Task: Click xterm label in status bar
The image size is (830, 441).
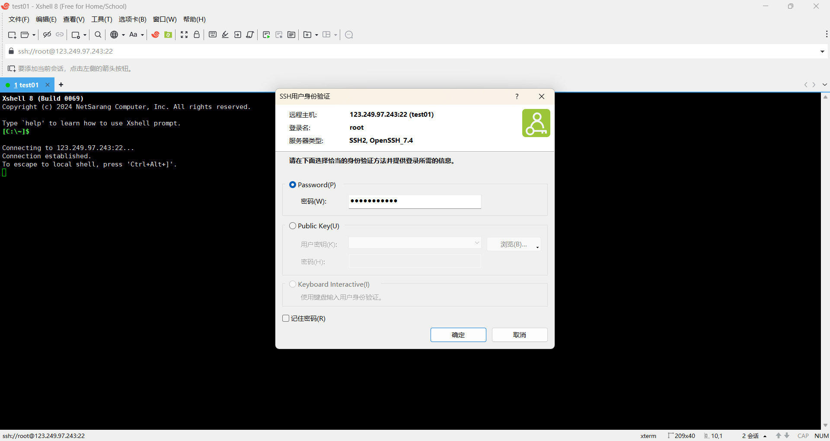Action: 648,436
